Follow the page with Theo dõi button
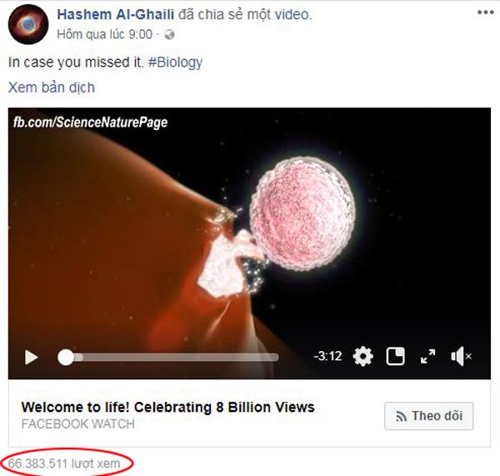 (429, 416)
